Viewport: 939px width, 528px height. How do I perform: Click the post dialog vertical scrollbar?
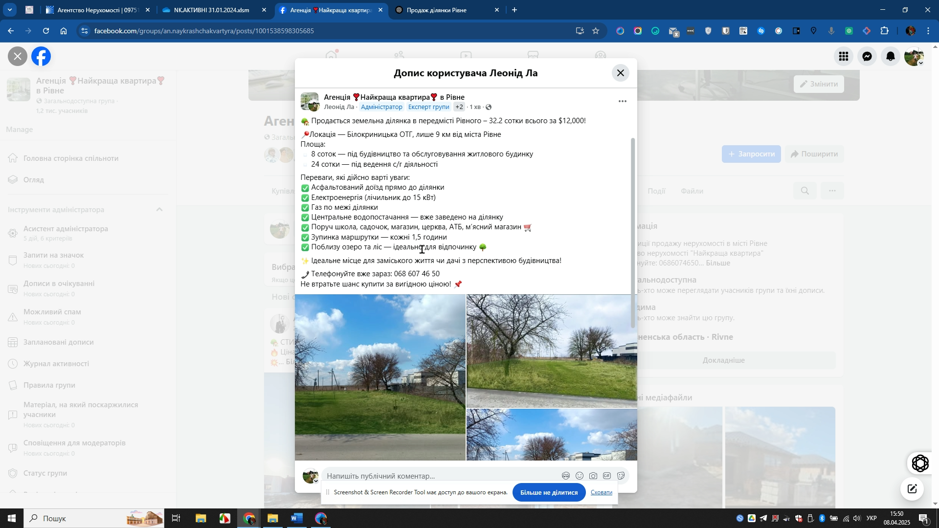[x=633, y=232]
